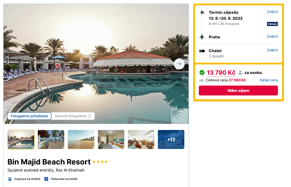Click the next photo arrow button

point(179,64)
